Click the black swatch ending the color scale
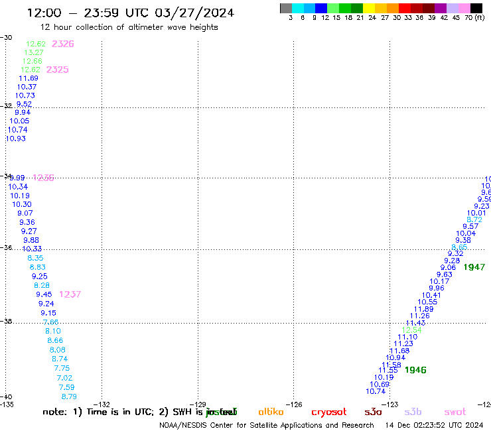 pos(476,8)
